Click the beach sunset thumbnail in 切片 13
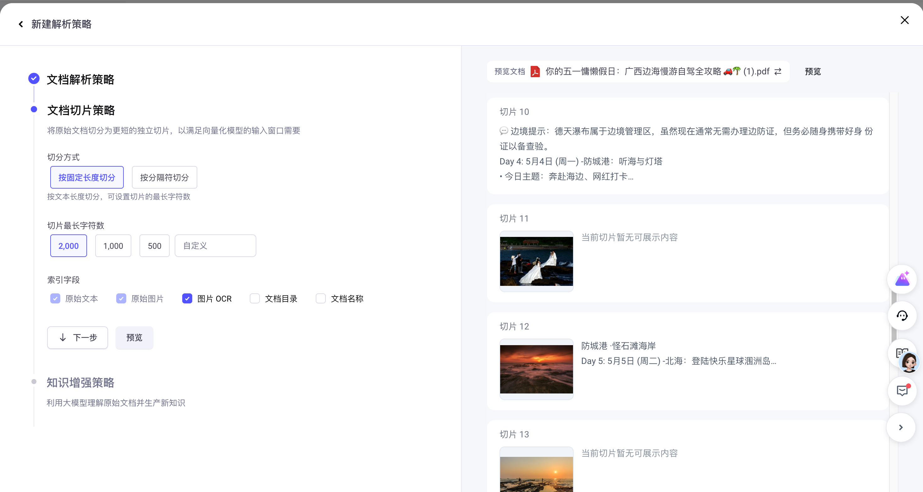This screenshot has width=923, height=492. 536,469
